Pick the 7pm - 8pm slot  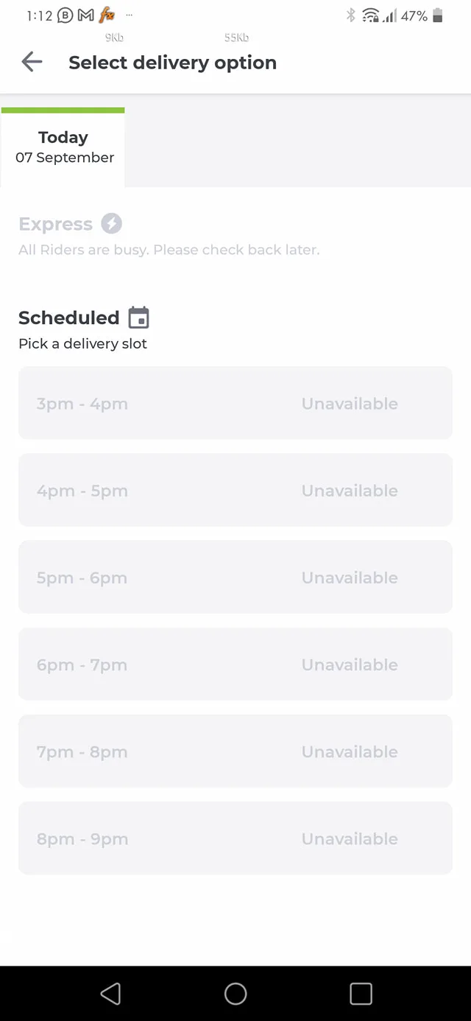click(x=235, y=751)
